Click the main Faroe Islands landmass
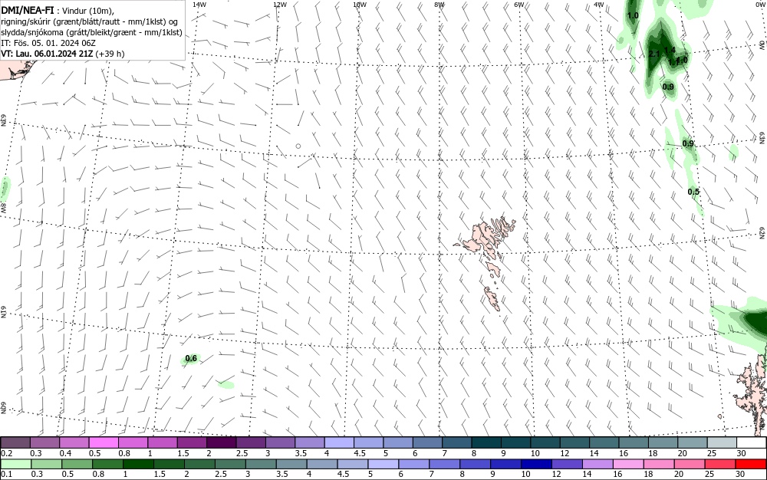The width and height of the screenshot is (767, 480). (x=484, y=237)
